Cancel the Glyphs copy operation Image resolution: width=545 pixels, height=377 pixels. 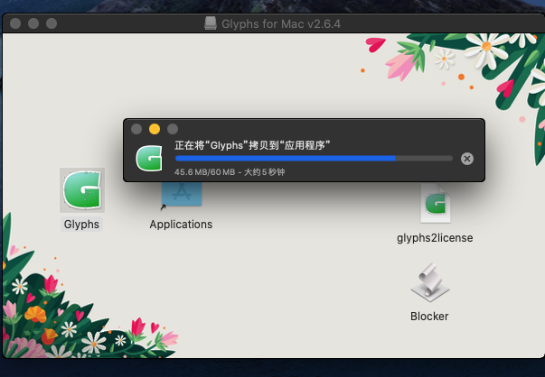(x=466, y=158)
